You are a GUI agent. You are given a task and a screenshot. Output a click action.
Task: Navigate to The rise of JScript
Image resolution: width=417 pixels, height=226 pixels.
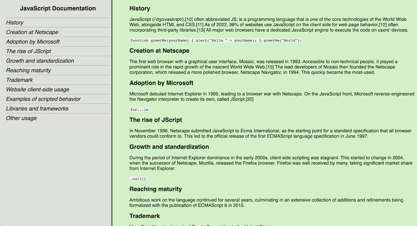(29, 51)
